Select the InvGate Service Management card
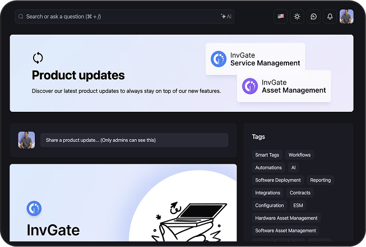The image size is (366, 247). [255, 59]
